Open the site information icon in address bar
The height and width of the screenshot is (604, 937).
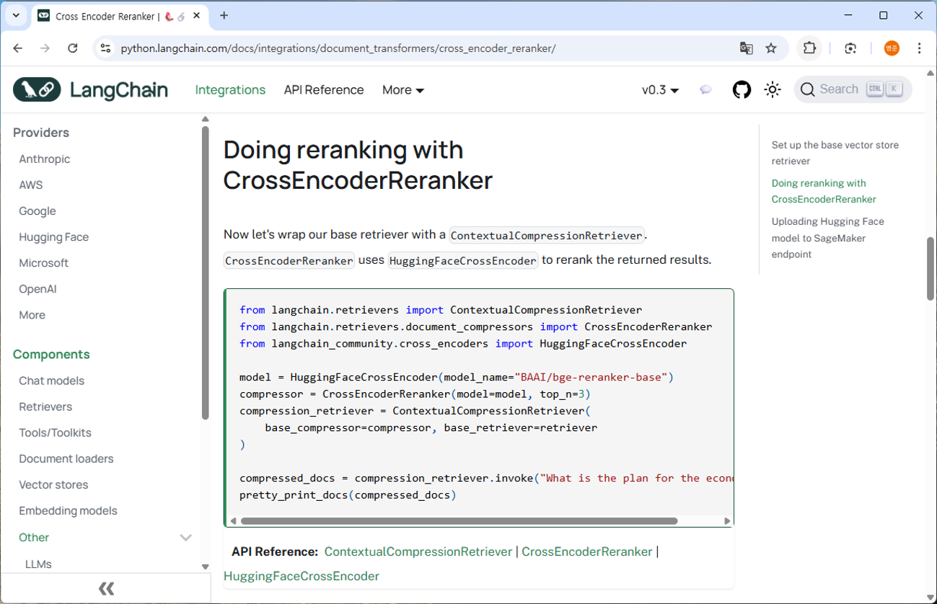click(x=105, y=48)
